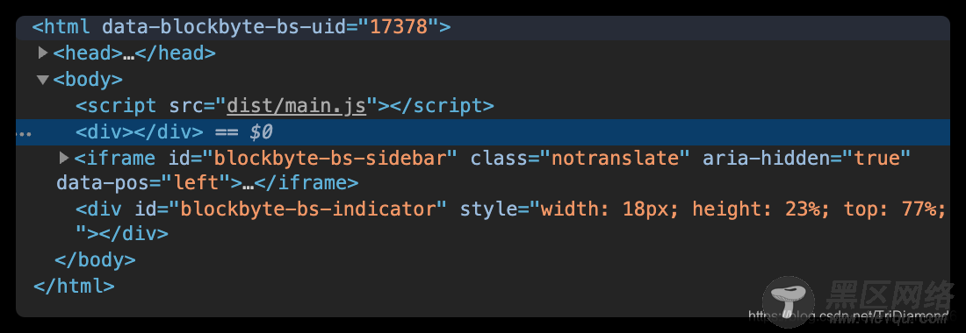Click the <body> opening tag text
The image size is (966, 333).
coord(88,79)
